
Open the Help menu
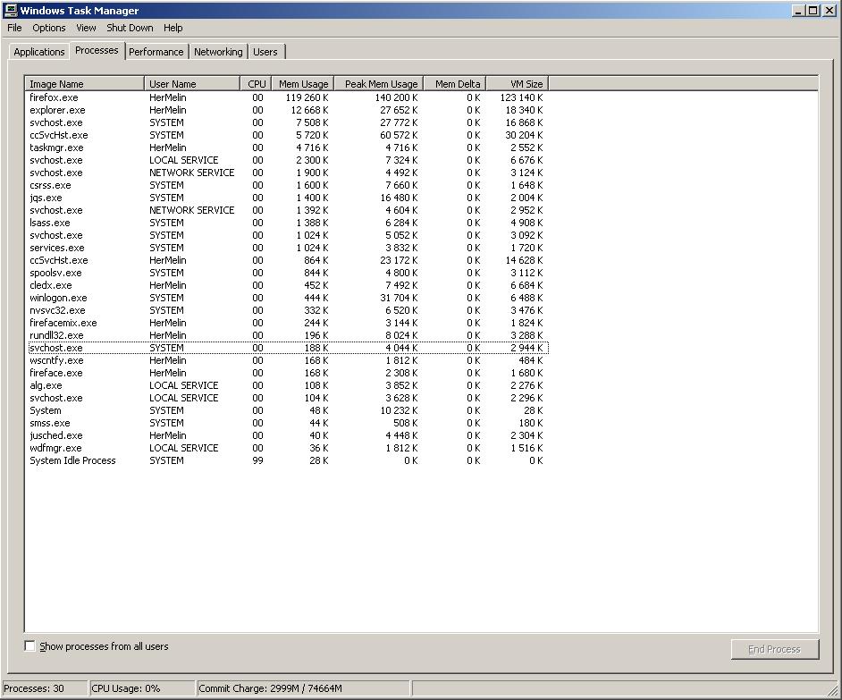(173, 28)
